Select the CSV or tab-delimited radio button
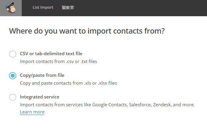The height and width of the screenshot is (133, 207). tap(13, 54)
